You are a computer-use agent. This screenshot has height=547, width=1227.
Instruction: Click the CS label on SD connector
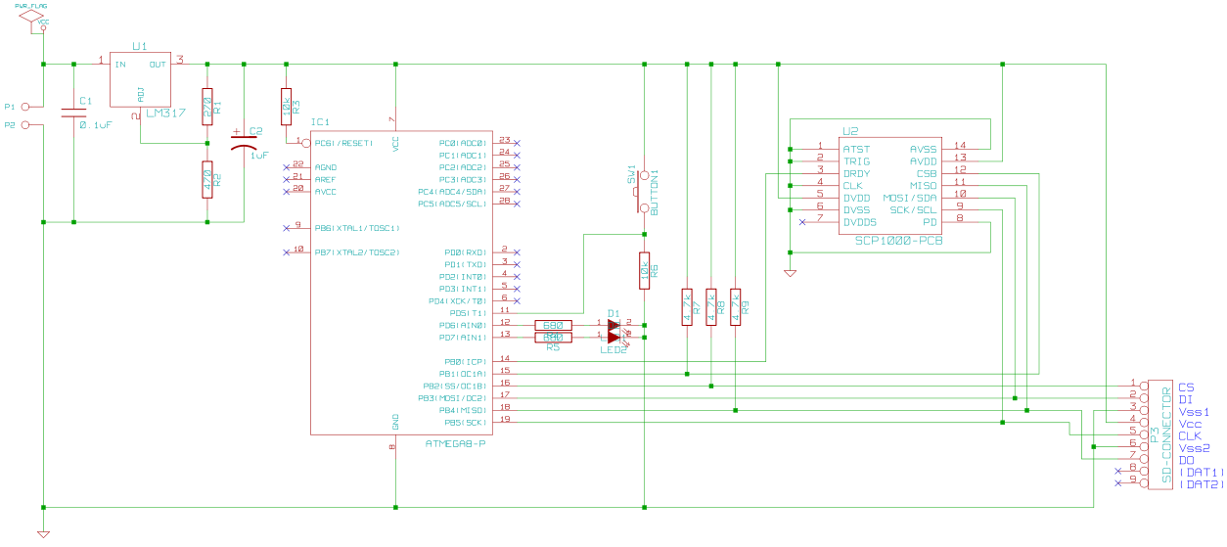pyautogui.click(x=1186, y=388)
